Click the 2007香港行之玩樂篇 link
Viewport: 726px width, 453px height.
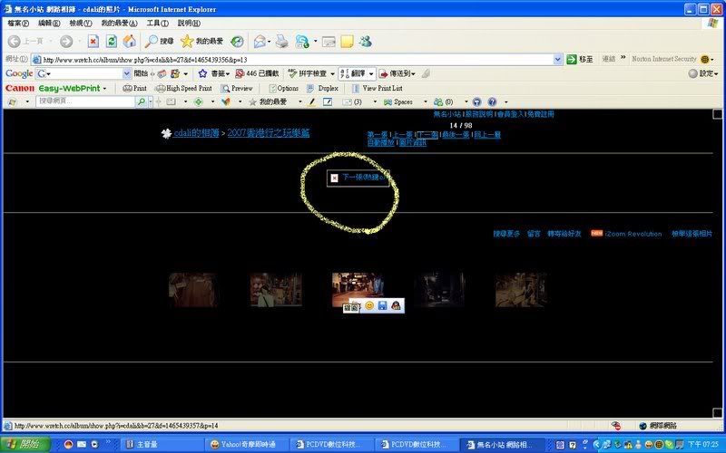[x=269, y=133]
